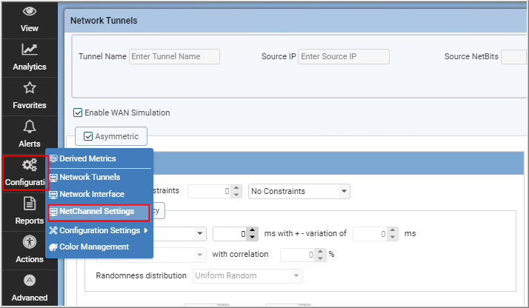
Task: Click the Configuration gears icon
Action: click(x=30, y=165)
